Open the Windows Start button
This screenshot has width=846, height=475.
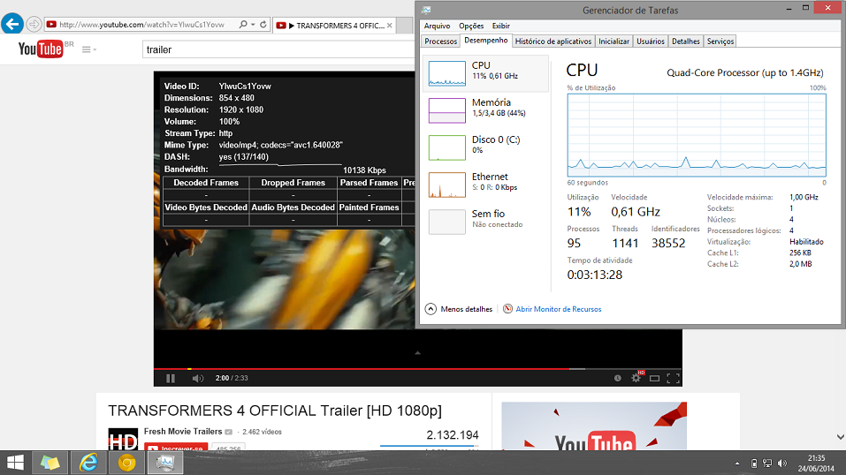(x=15, y=463)
